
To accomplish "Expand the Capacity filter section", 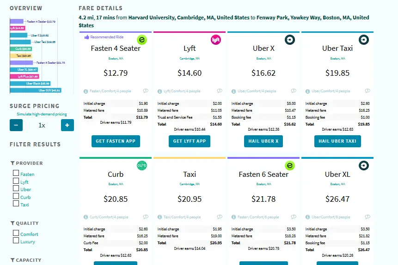I will pos(25,260).
